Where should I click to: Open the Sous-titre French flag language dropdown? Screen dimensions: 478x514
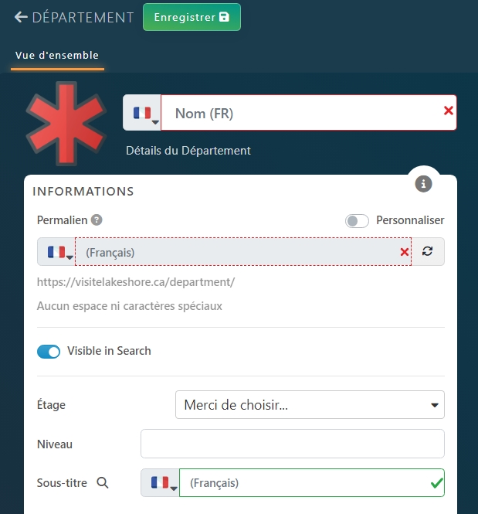pos(161,483)
